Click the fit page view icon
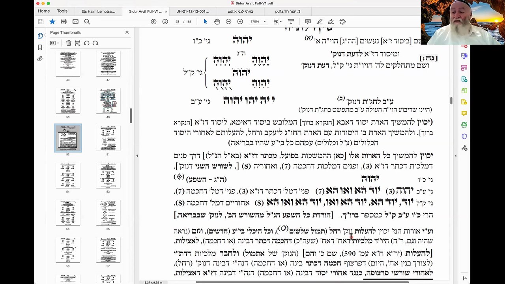Screen dimensions: 505x284 click(x=276, y=22)
